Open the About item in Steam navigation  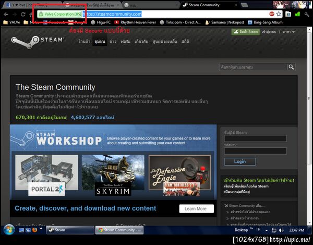click(x=141, y=42)
